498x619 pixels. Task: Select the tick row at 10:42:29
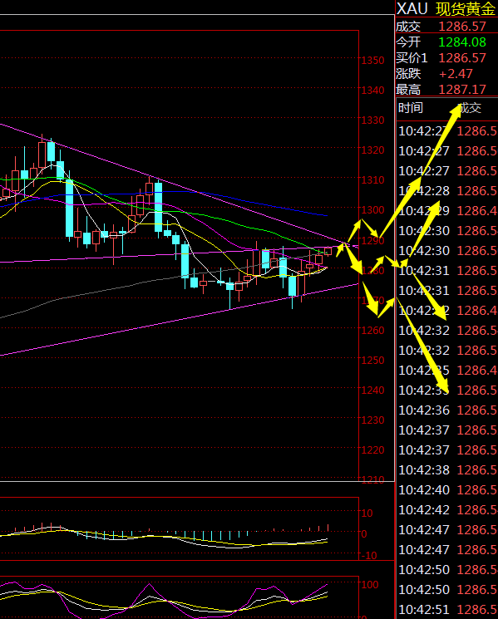[447, 211]
